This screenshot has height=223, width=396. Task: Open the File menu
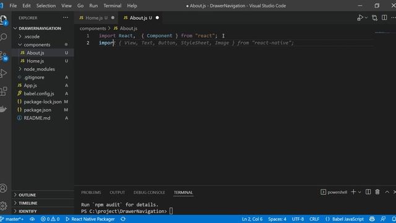tap(13, 6)
